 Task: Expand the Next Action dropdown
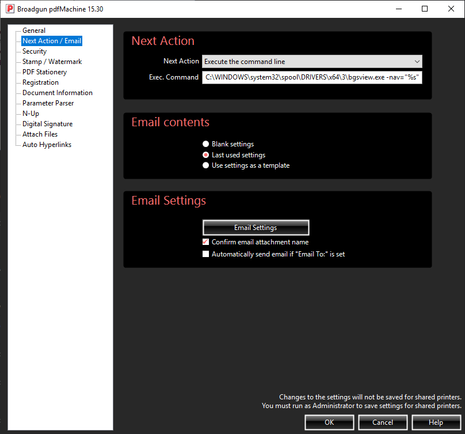point(312,62)
